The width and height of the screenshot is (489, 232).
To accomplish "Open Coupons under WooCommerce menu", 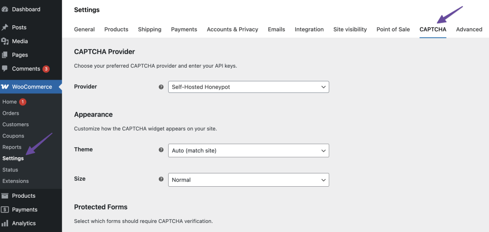I will click(x=13, y=136).
